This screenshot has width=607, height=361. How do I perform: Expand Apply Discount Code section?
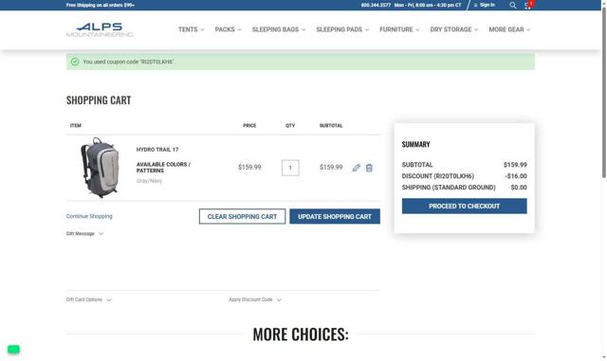click(255, 299)
